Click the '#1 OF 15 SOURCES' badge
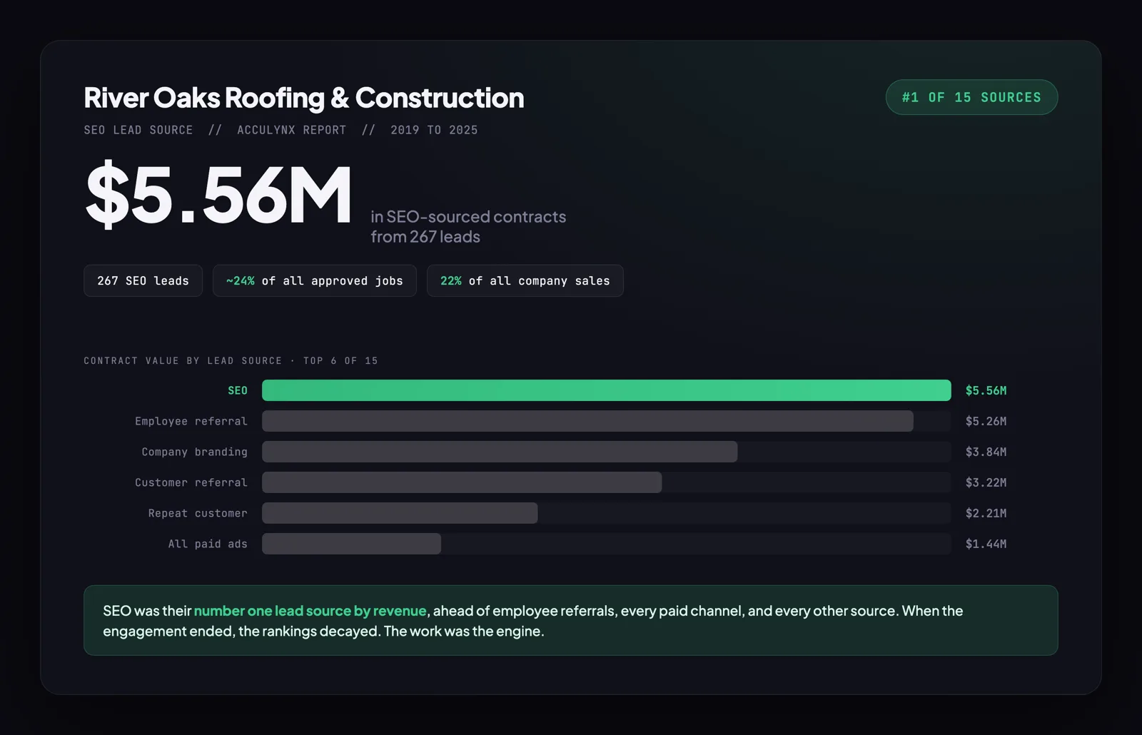1142x735 pixels. (x=971, y=97)
